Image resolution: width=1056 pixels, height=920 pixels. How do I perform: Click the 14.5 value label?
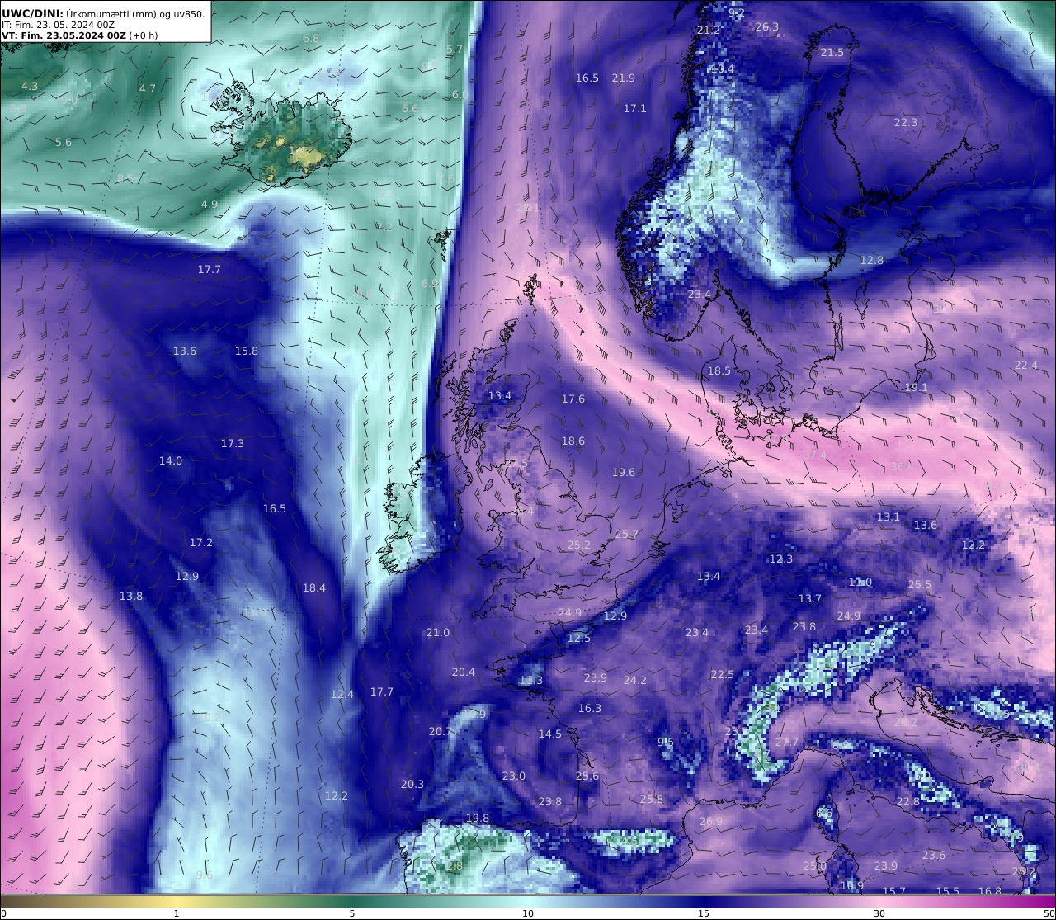[550, 734]
